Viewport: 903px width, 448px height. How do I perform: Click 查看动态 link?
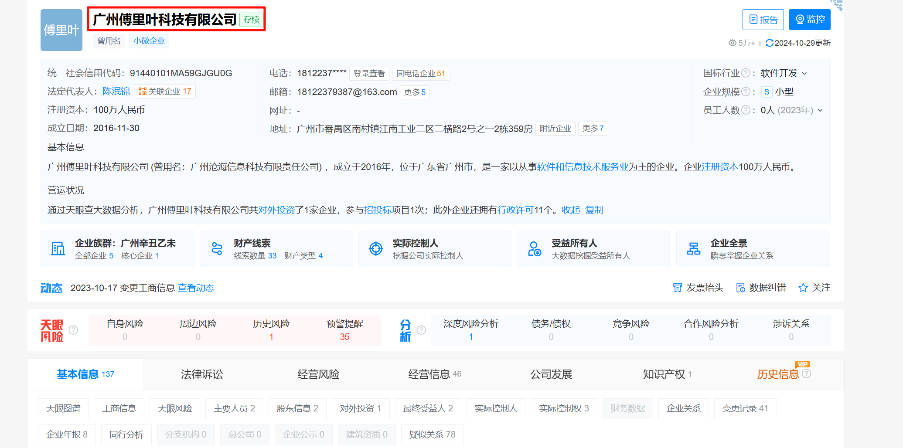point(196,288)
